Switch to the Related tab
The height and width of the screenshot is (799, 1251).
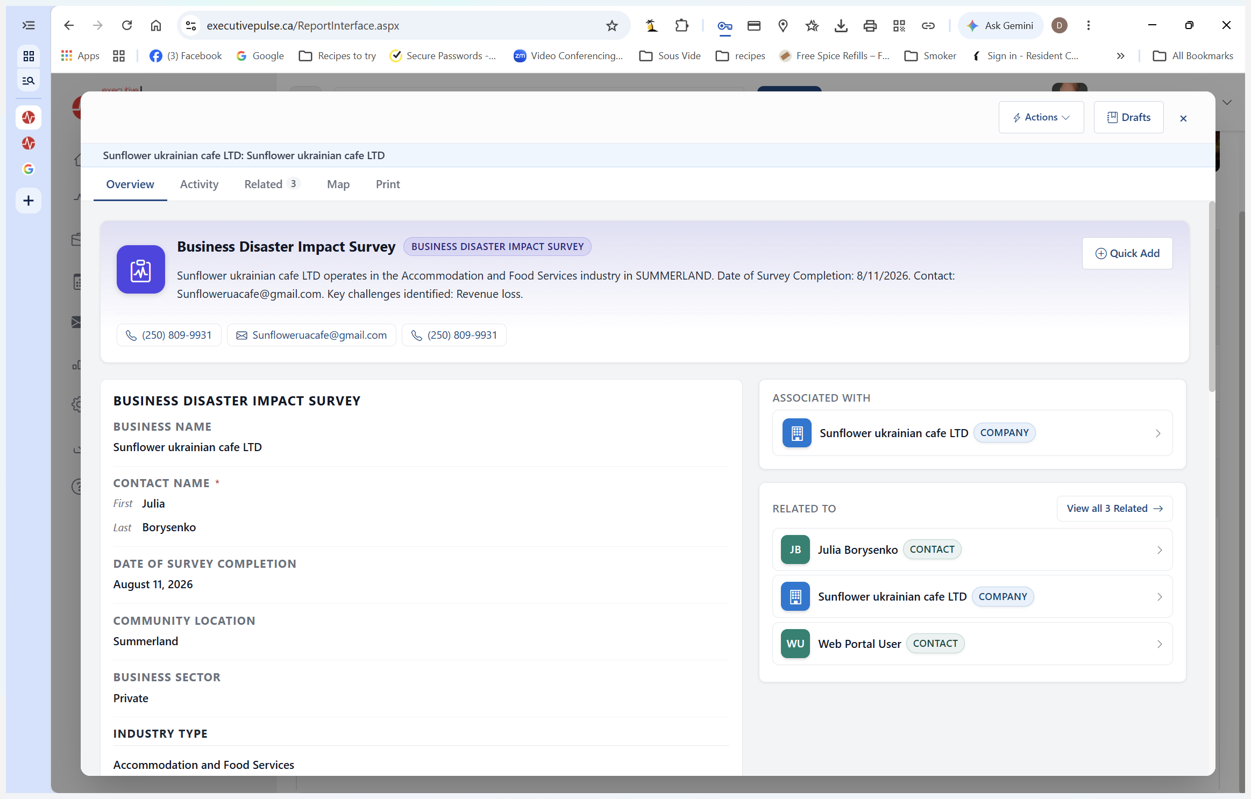point(271,184)
